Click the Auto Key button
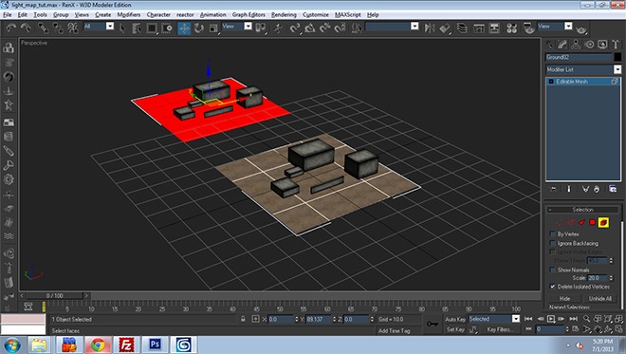Screen dimensions: 626x354 (x=455, y=319)
